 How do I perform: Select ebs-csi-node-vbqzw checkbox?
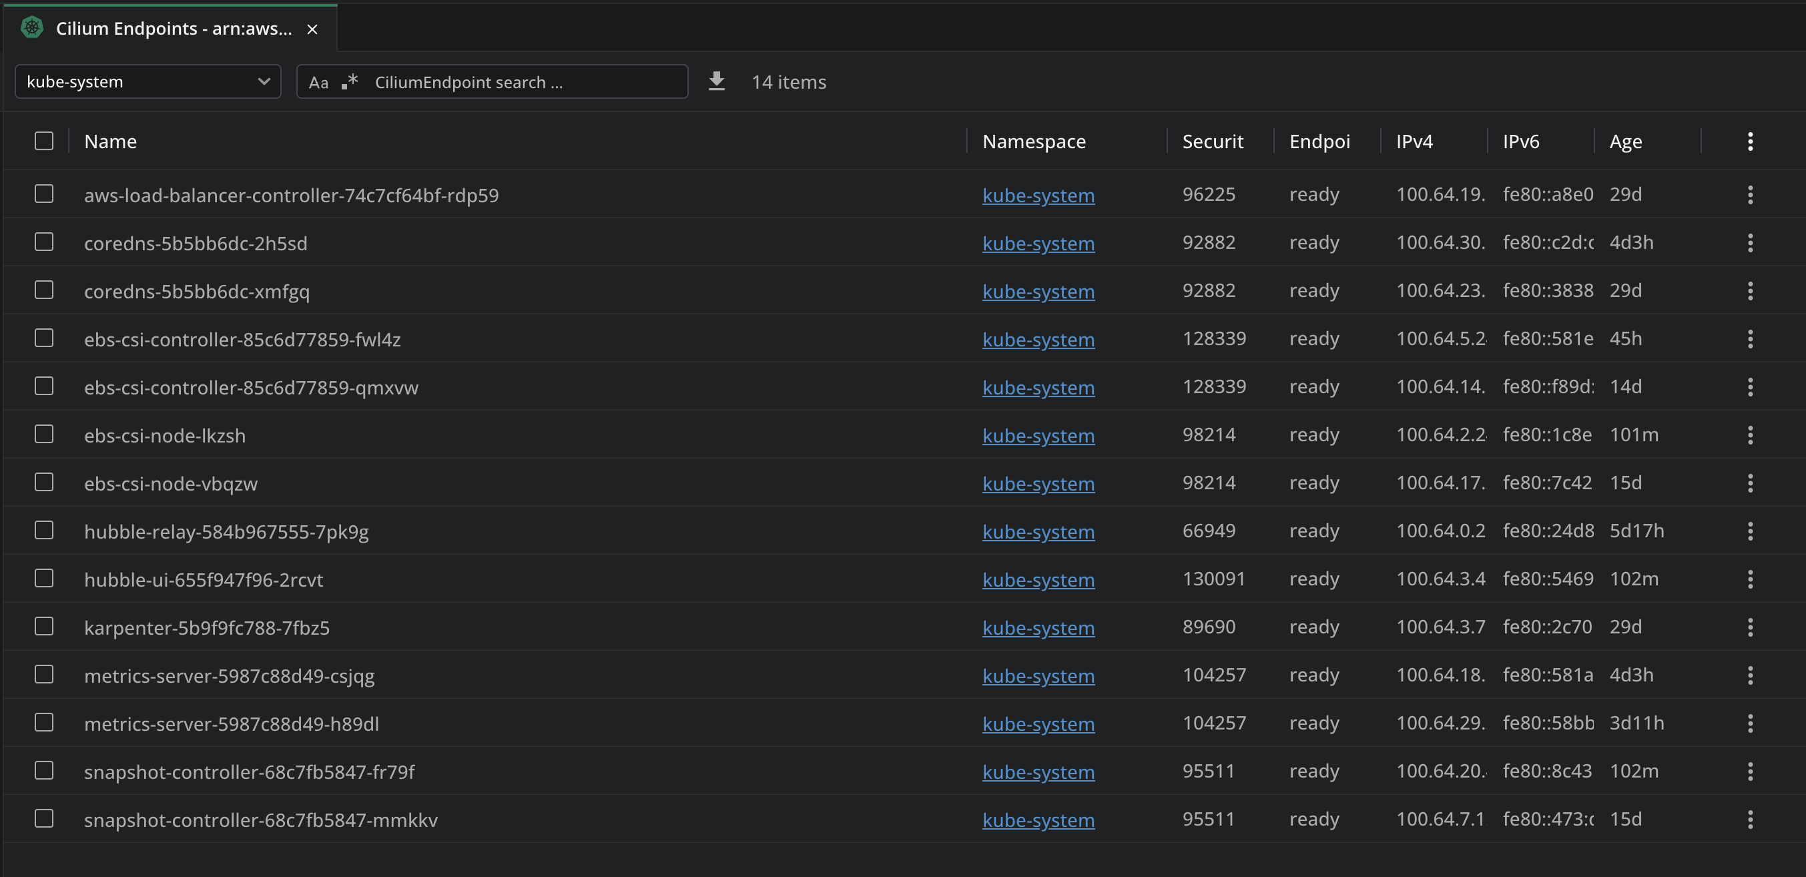(44, 482)
